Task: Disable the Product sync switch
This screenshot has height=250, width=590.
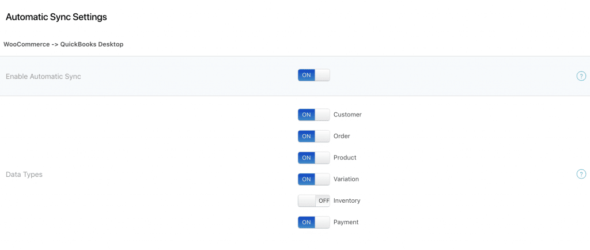Action: coord(314,157)
